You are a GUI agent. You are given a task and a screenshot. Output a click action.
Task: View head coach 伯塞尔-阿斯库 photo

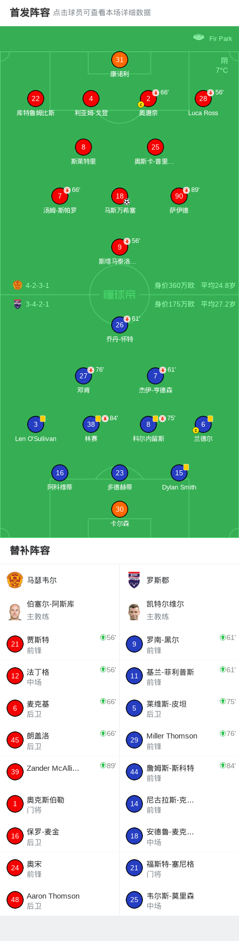tap(15, 612)
